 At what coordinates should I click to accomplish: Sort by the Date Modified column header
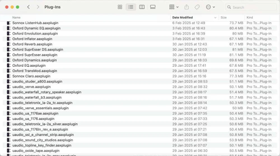click(x=183, y=17)
